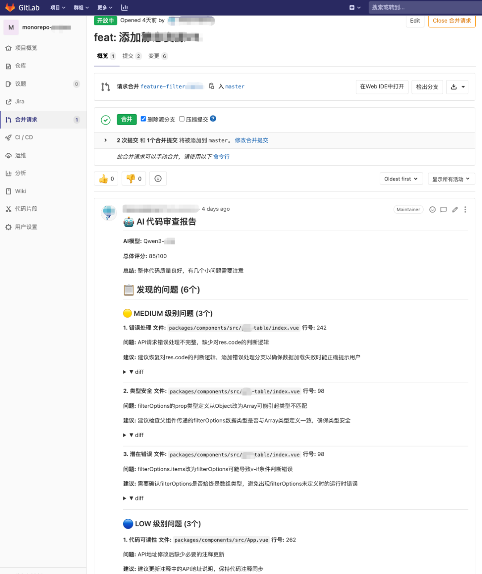Open the 更多 menu in the top bar
The image size is (482, 574).
click(103, 7)
